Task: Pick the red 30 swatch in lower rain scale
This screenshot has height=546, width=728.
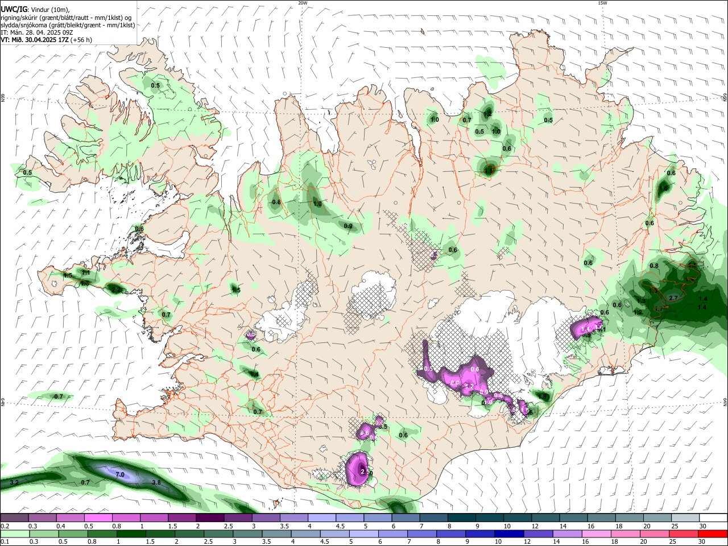Action: coord(713,534)
